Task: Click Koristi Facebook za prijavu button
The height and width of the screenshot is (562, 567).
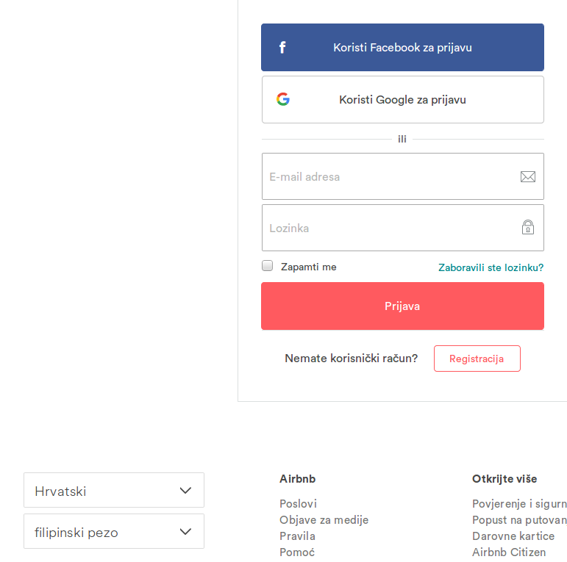Action: click(402, 48)
